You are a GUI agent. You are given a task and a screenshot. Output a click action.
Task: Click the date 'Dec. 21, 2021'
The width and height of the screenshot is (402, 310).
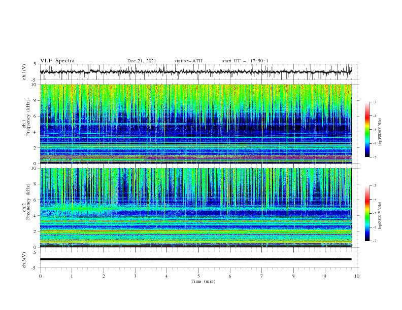click(x=142, y=61)
